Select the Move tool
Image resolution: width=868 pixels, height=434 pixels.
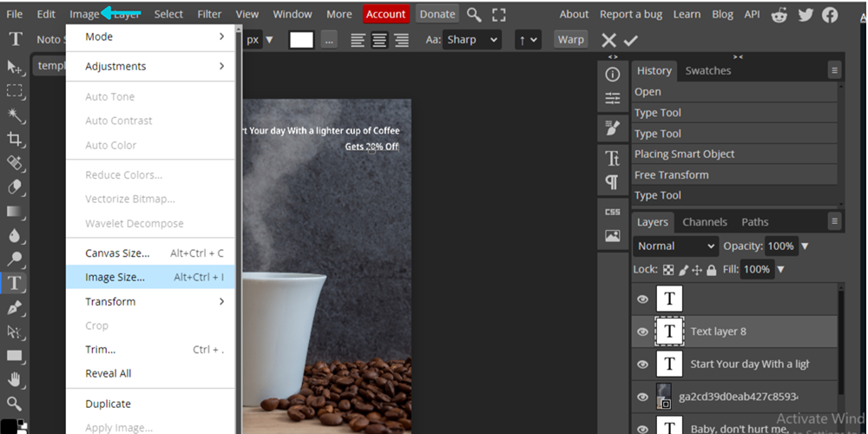[14, 67]
